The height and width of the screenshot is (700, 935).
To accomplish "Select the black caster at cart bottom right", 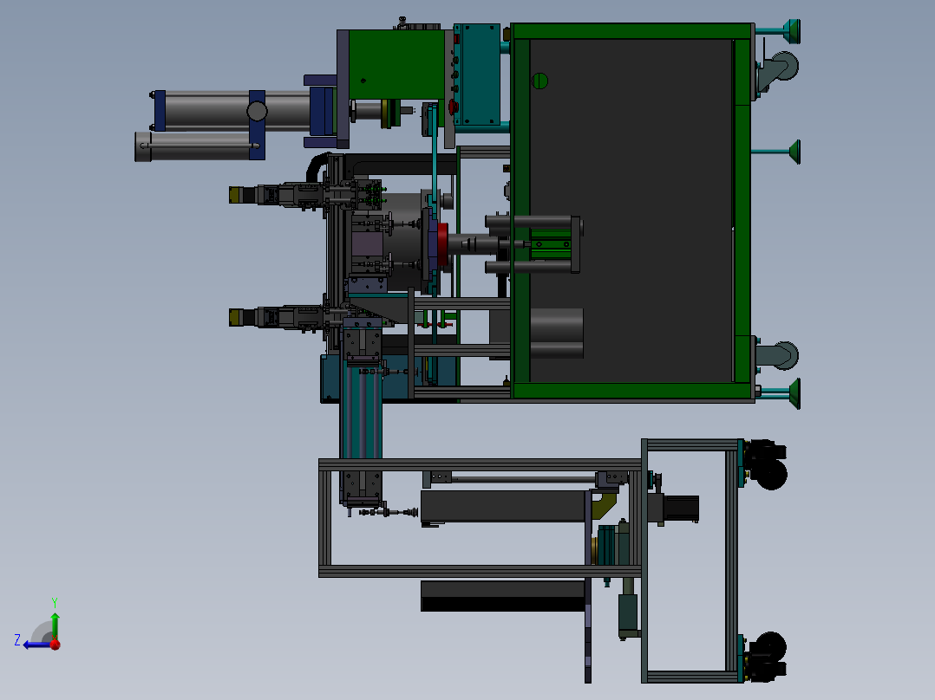I will [x=767, y=657].
